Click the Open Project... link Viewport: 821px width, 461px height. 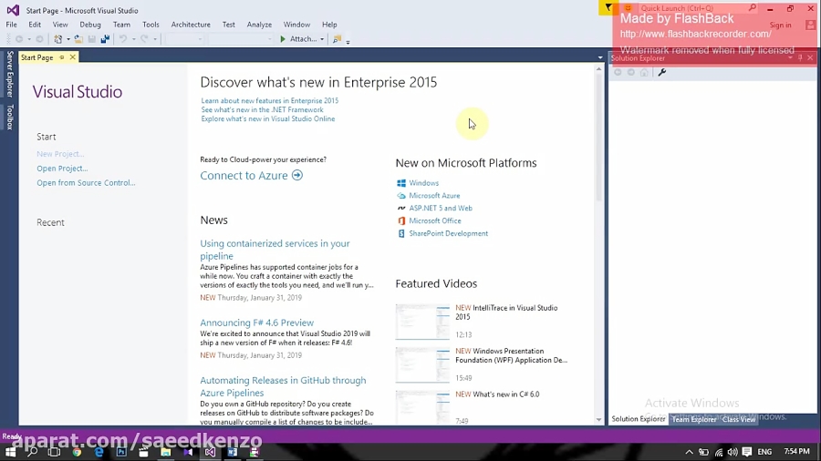(x=62, y=169)
